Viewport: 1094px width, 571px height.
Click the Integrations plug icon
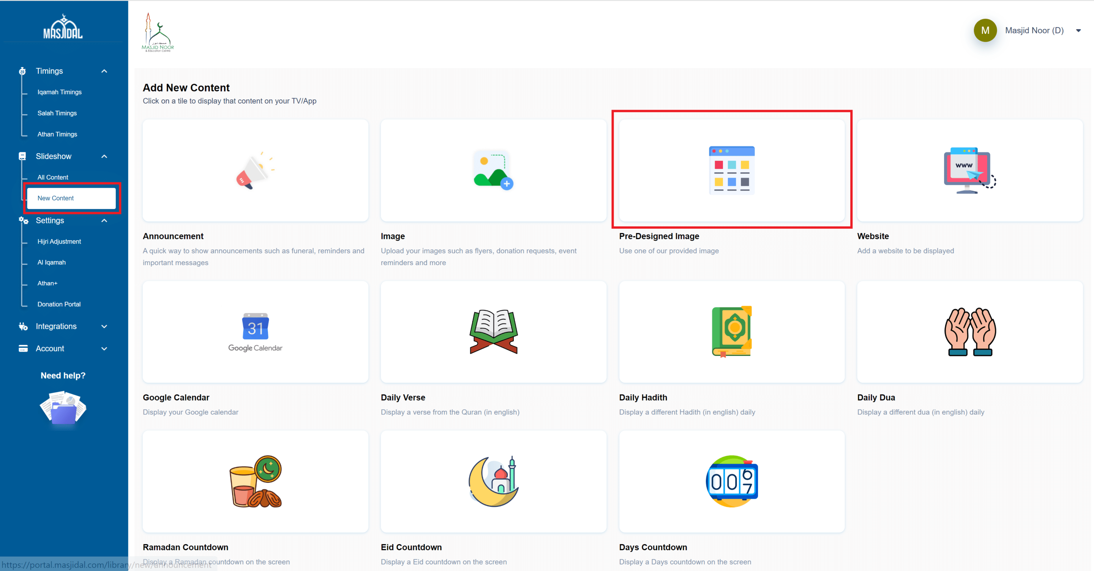pos(23,326)
